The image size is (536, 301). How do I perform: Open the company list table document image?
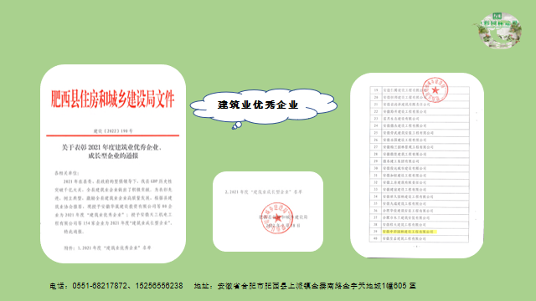(x=417, y=166)
